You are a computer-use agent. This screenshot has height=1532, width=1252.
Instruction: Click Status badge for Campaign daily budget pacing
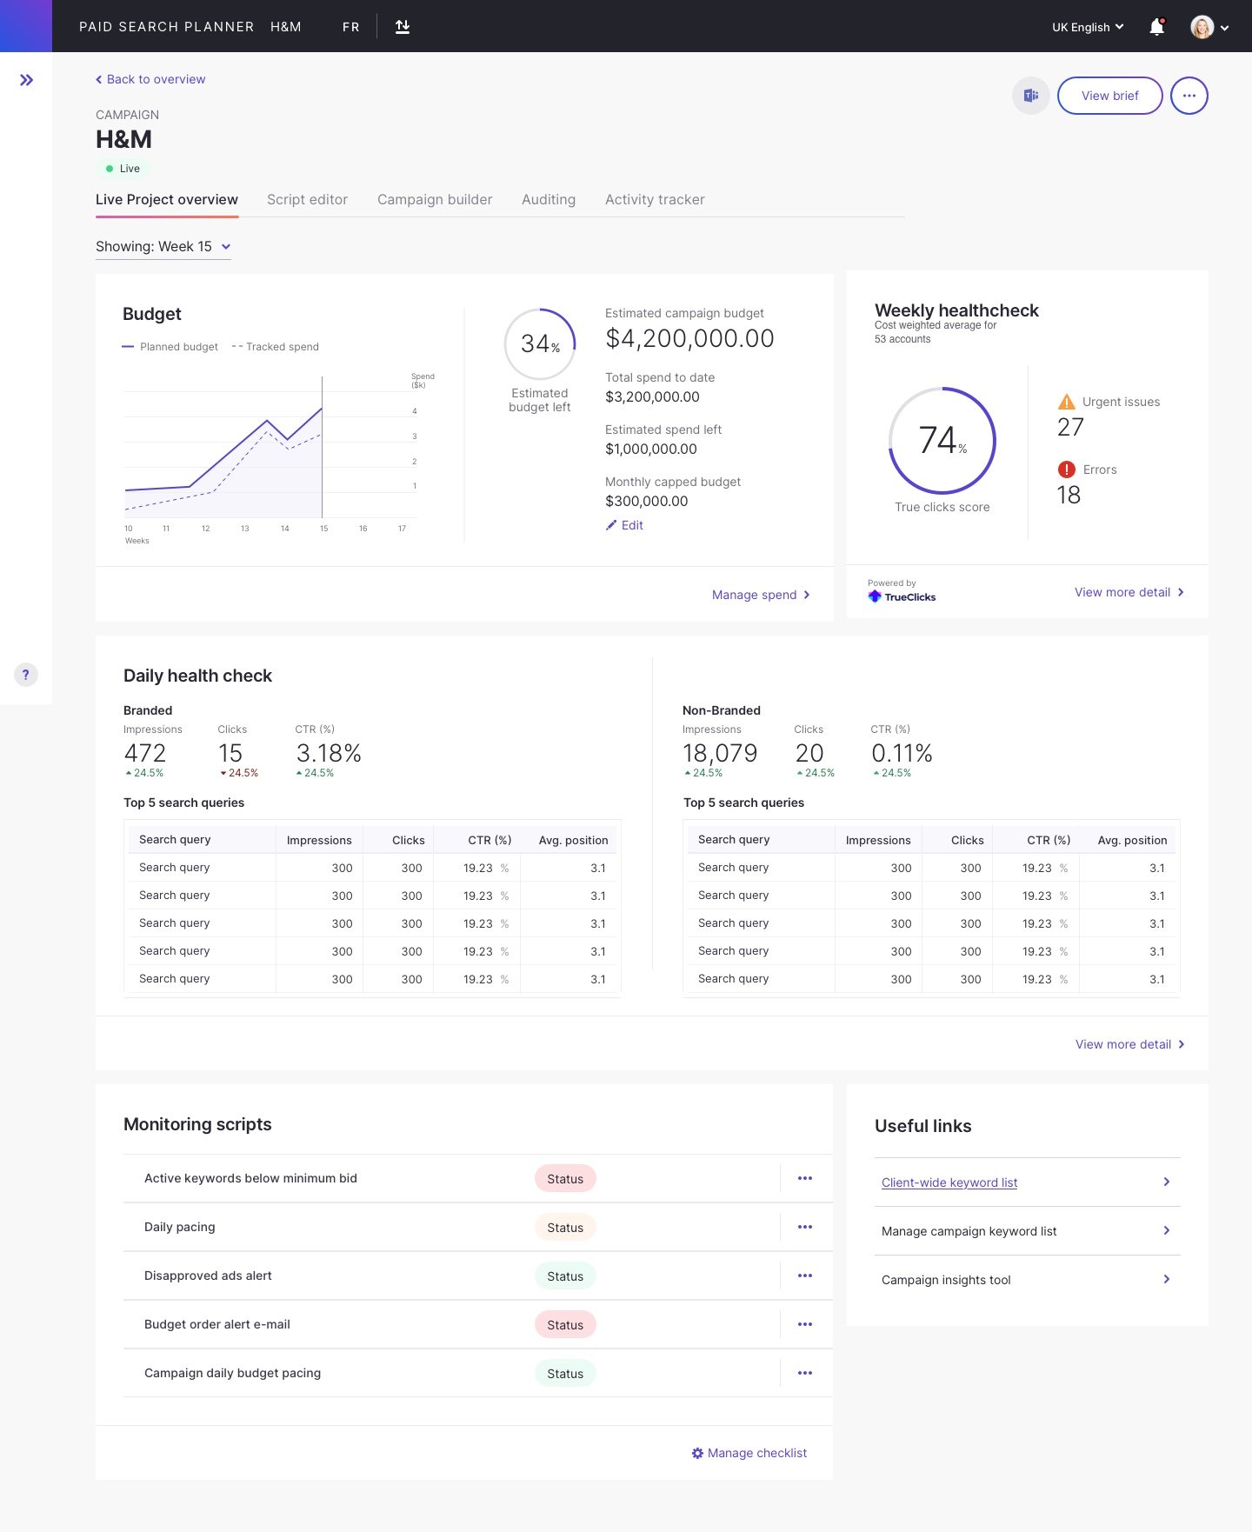565,1374
